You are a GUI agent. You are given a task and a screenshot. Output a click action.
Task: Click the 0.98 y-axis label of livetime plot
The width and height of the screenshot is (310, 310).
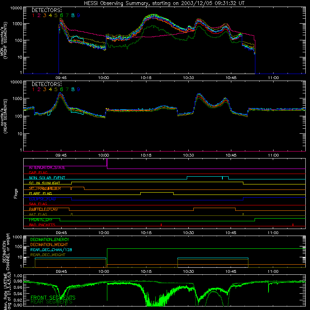(18, 281)
